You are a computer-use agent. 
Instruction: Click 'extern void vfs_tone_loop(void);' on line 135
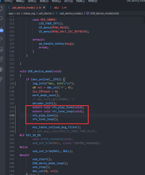58,111
